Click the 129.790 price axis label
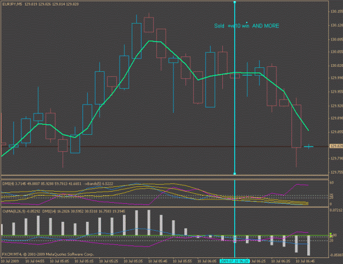The height and width of the screenshot is (264, 343). 337,158
